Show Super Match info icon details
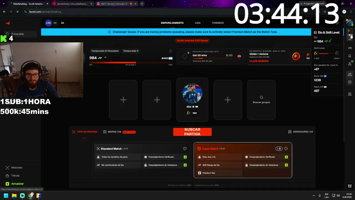 click(286, 149)
